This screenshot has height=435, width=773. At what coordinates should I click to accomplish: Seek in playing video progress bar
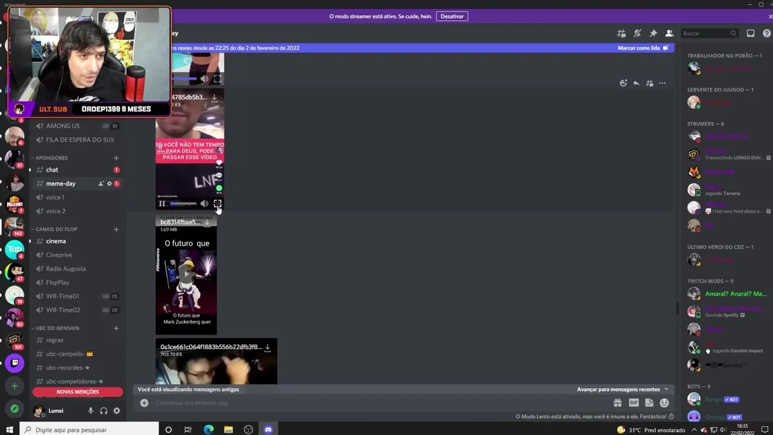(182, 204)
